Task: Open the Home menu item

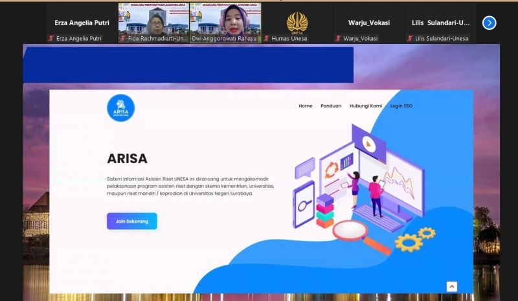Action: (305, 106)
